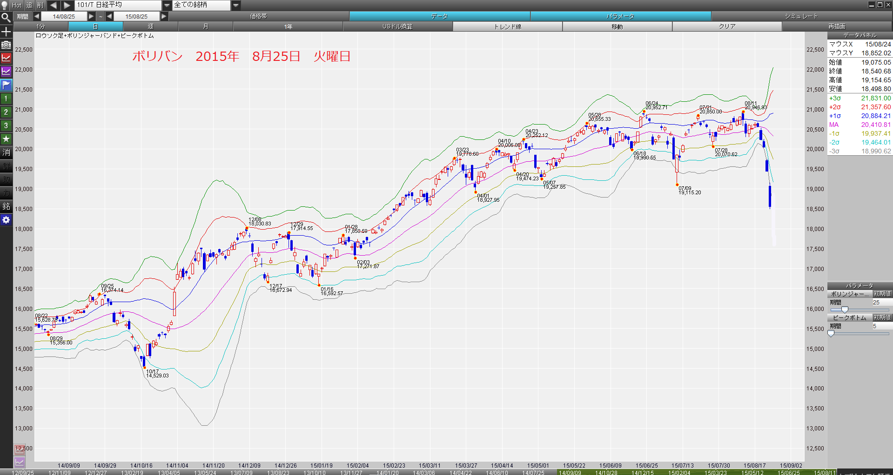893x475 pixels.
Task: Click the ピークボトム parameter header
Action: 850,317
